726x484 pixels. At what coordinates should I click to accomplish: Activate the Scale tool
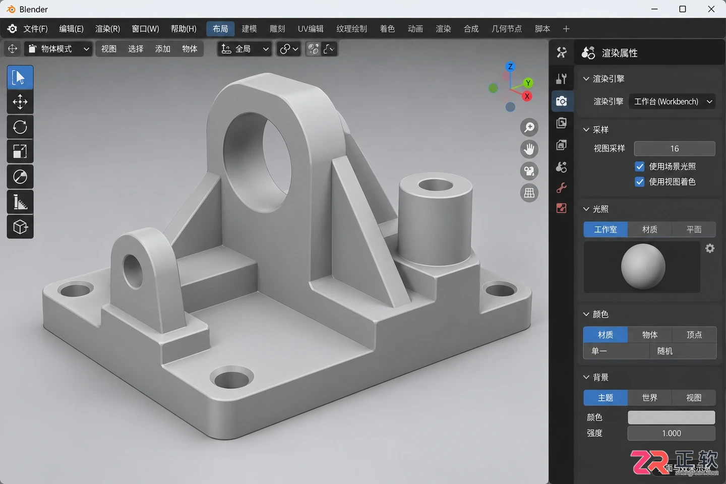tap(20, 151)
